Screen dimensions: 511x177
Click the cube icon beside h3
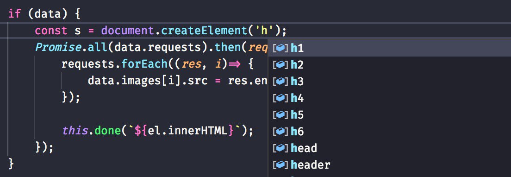click(280, 82)
